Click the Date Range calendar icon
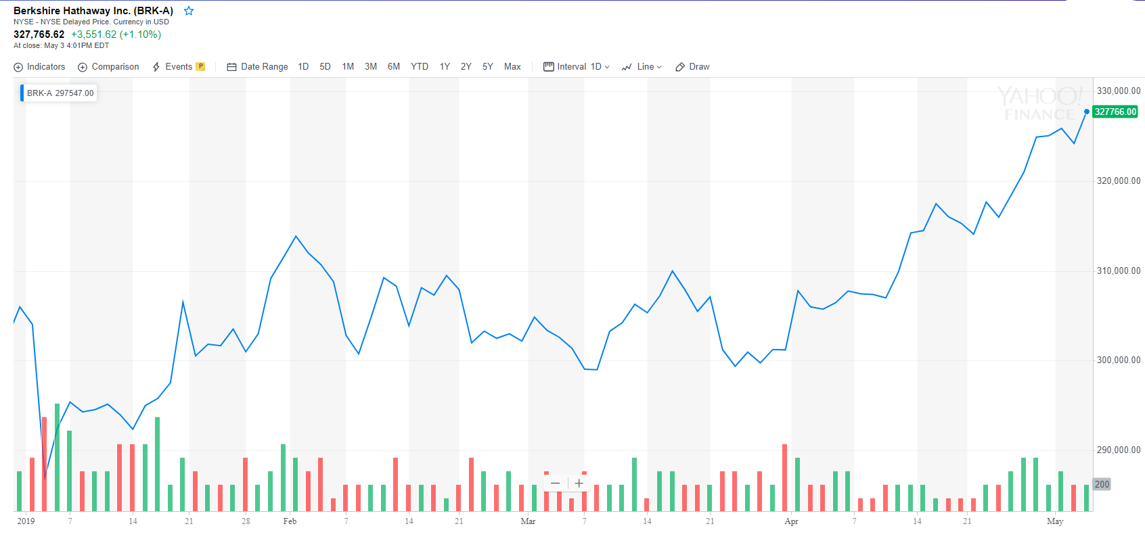 (231, 67)
